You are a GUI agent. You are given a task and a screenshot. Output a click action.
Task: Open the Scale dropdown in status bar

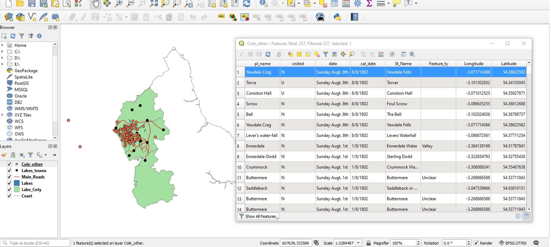[x=358, y=243]
